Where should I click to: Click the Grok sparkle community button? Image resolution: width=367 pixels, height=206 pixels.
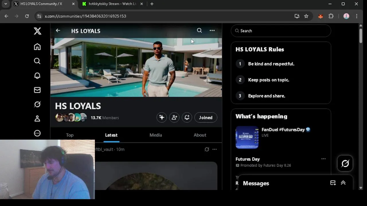[x=162, y=117]
